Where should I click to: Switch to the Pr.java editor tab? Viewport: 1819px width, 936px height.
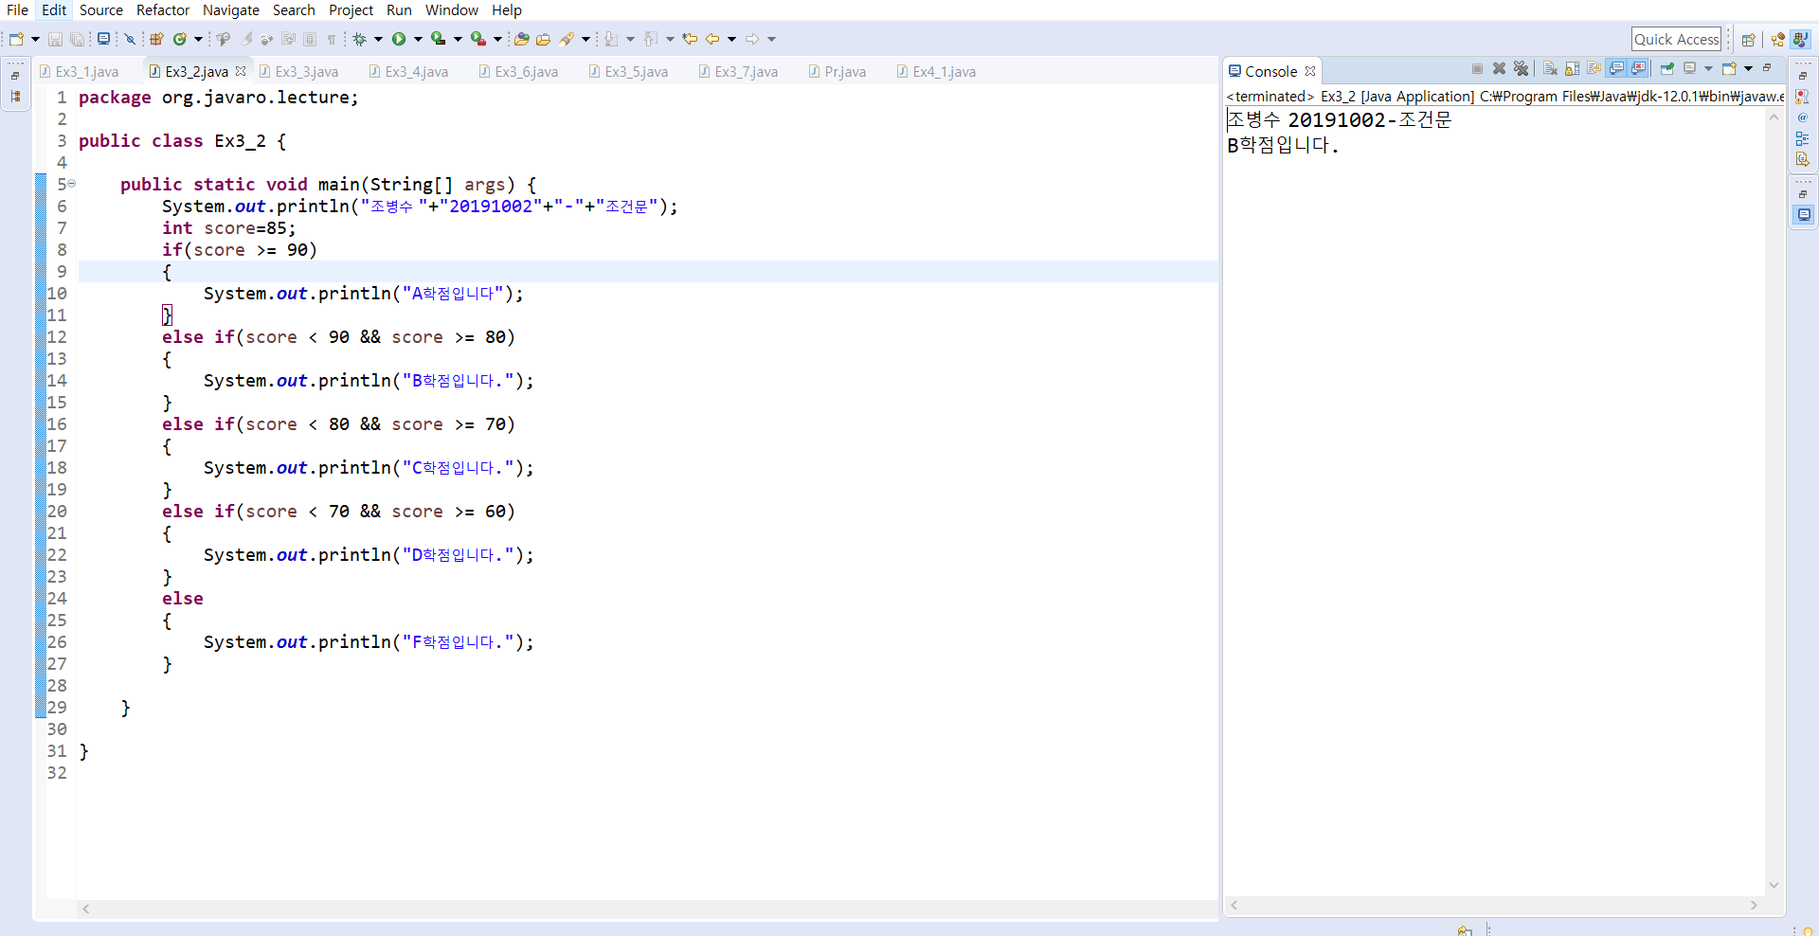(x=837, y=71)
